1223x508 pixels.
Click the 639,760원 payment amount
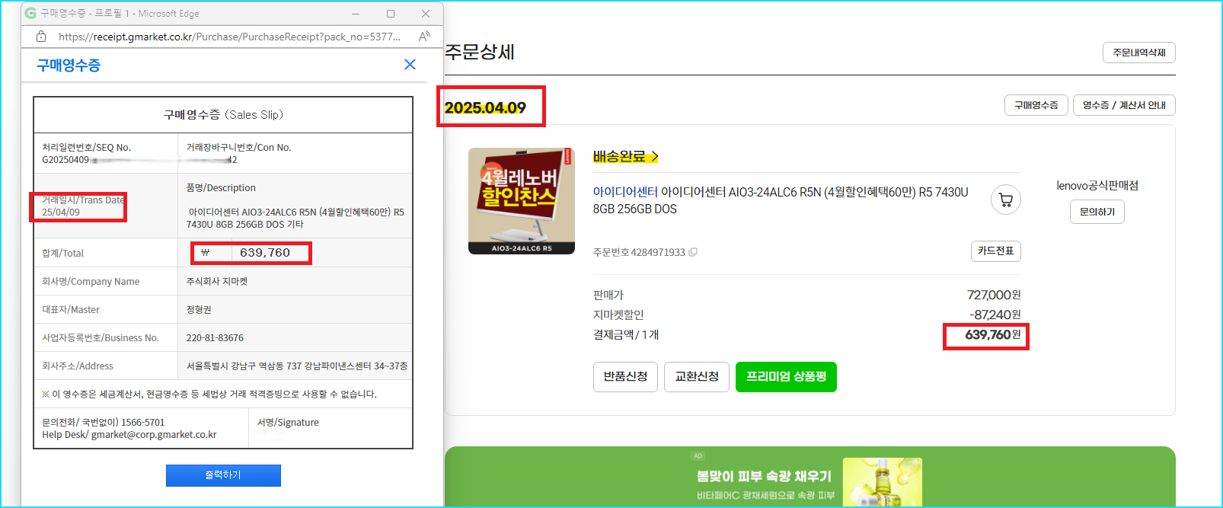pyautogui.click(x=993, y=335)
